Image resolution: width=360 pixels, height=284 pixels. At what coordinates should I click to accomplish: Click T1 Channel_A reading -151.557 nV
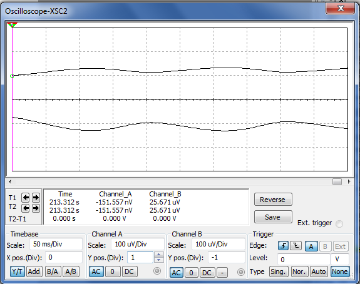[114, 202]
